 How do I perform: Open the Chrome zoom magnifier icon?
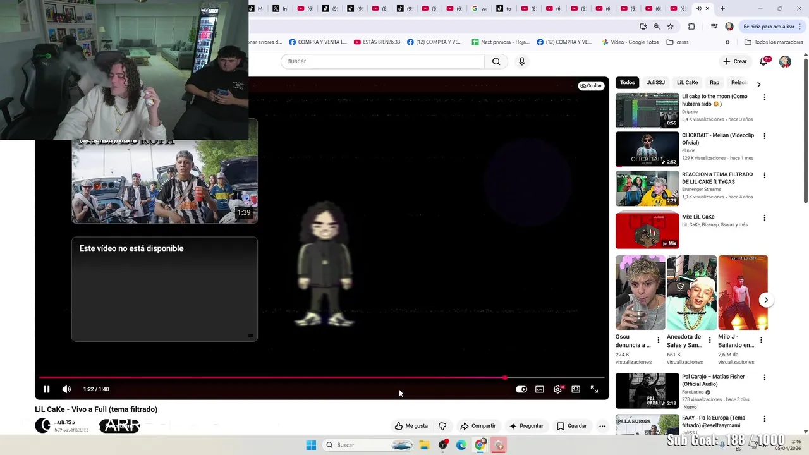[x=657, y=27]
